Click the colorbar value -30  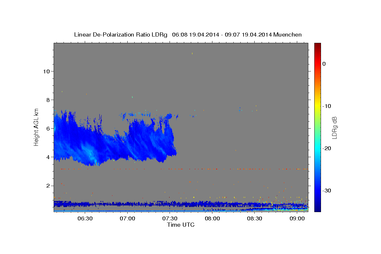click(x=327, y=190)
